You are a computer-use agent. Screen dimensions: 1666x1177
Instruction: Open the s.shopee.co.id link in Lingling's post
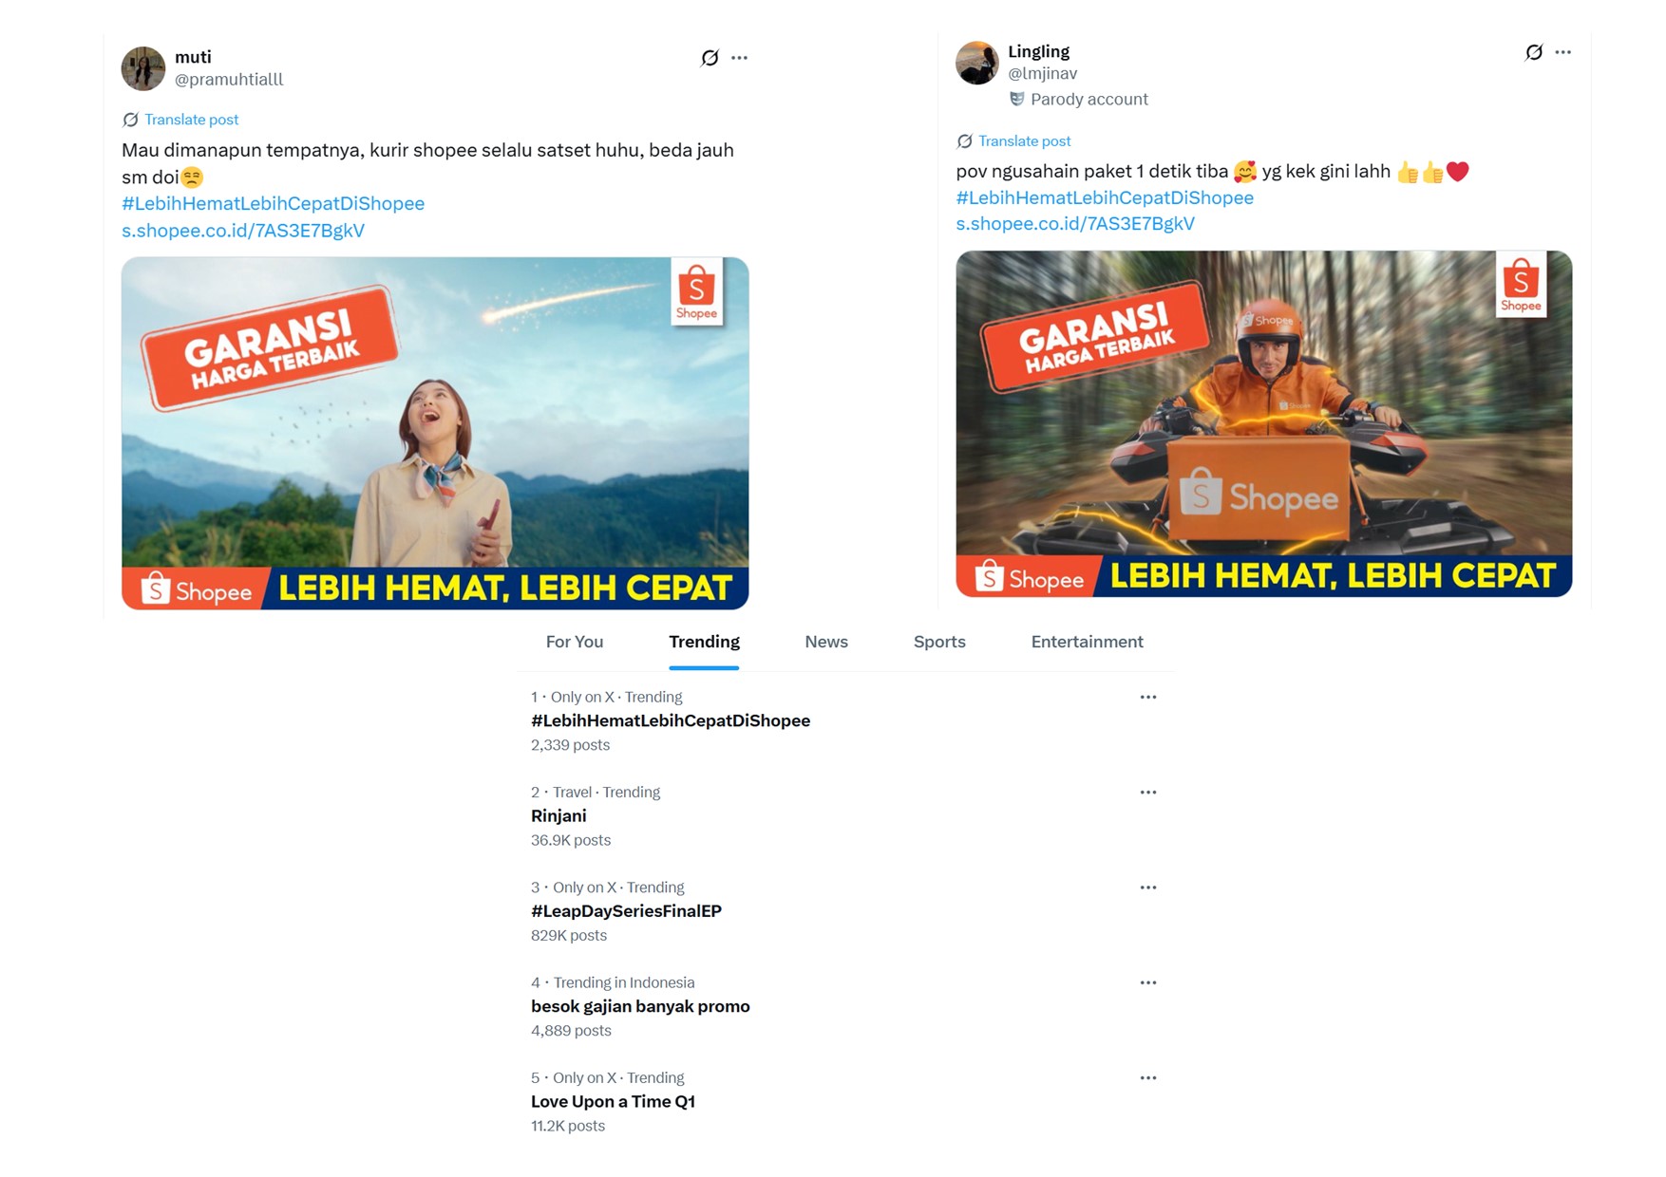(x=1075, y=224)
